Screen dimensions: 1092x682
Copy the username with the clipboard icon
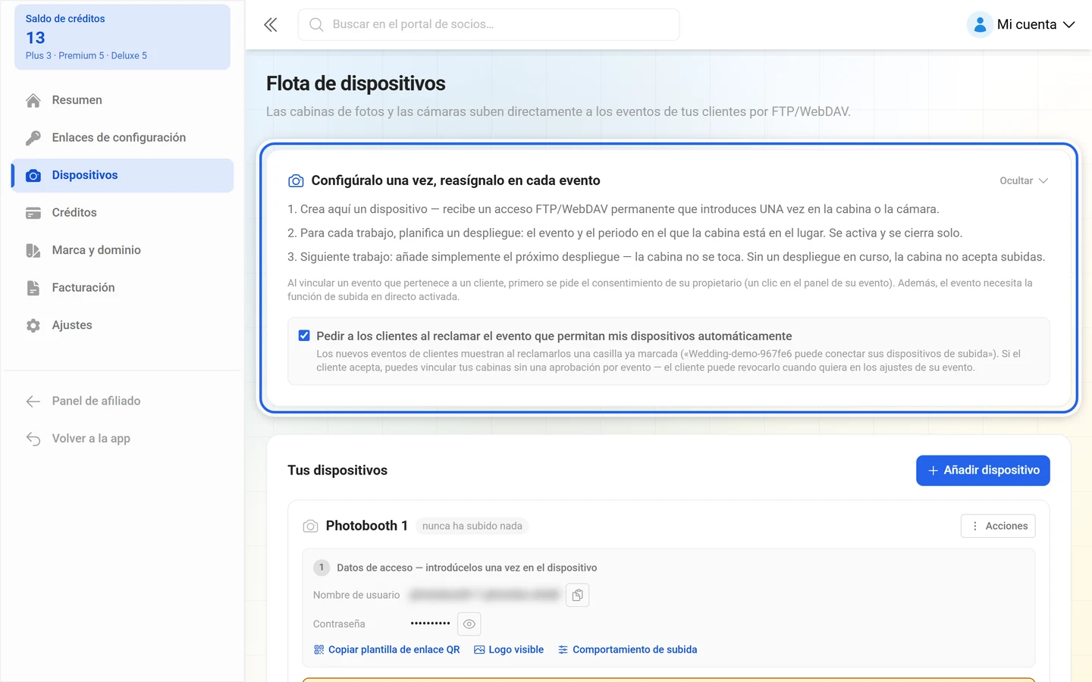[x=578, y=596]
